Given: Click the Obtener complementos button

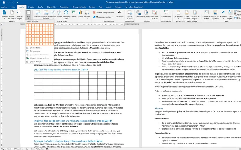Looking at the screenshot, I should [103, 13].
